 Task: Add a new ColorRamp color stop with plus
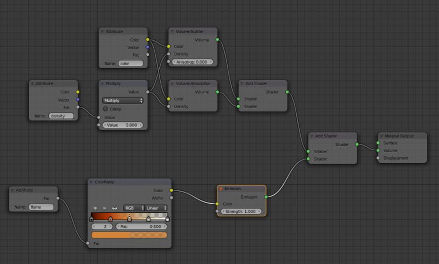95,208
